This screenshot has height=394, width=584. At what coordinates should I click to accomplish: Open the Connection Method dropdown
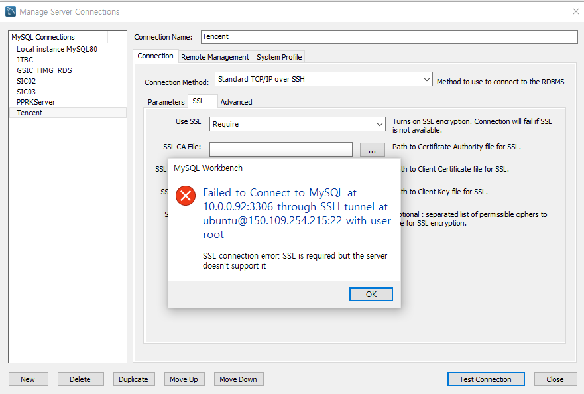click(x=323, y=79)
